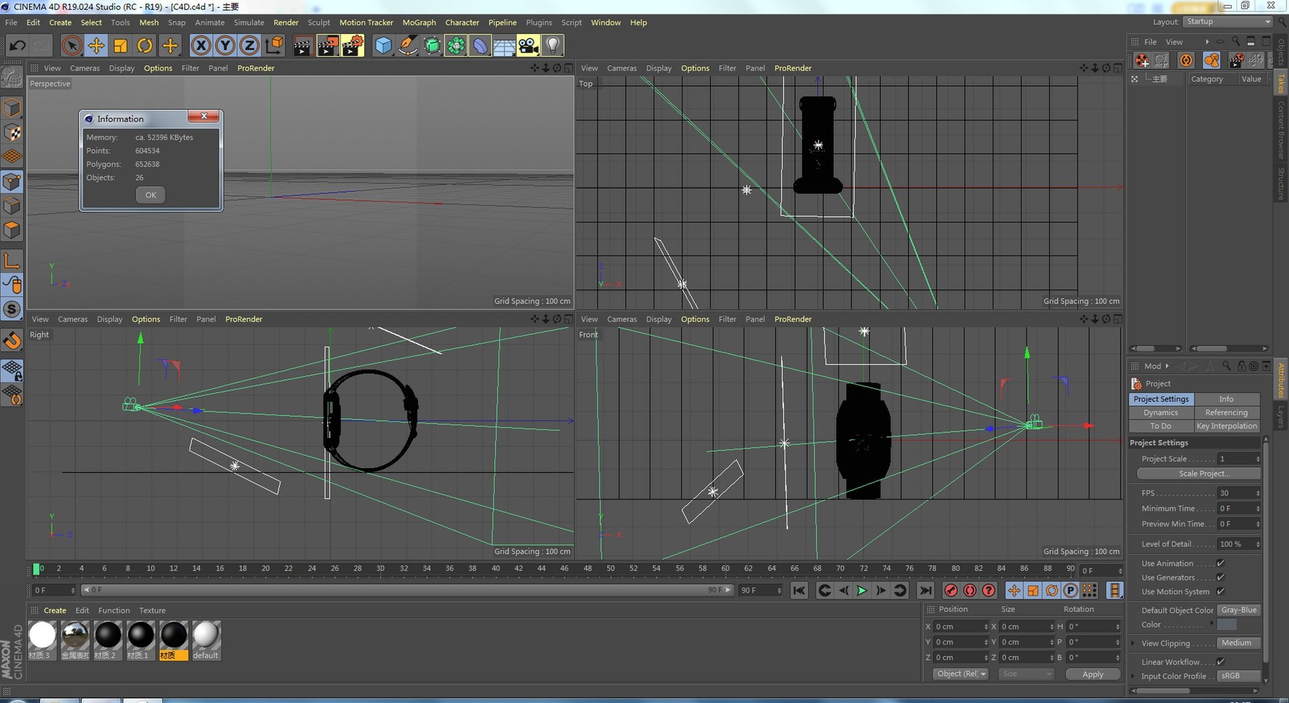Open Render Settings clapboard icon
This screenshot has height=703, width=1289.
click(351, 46)
